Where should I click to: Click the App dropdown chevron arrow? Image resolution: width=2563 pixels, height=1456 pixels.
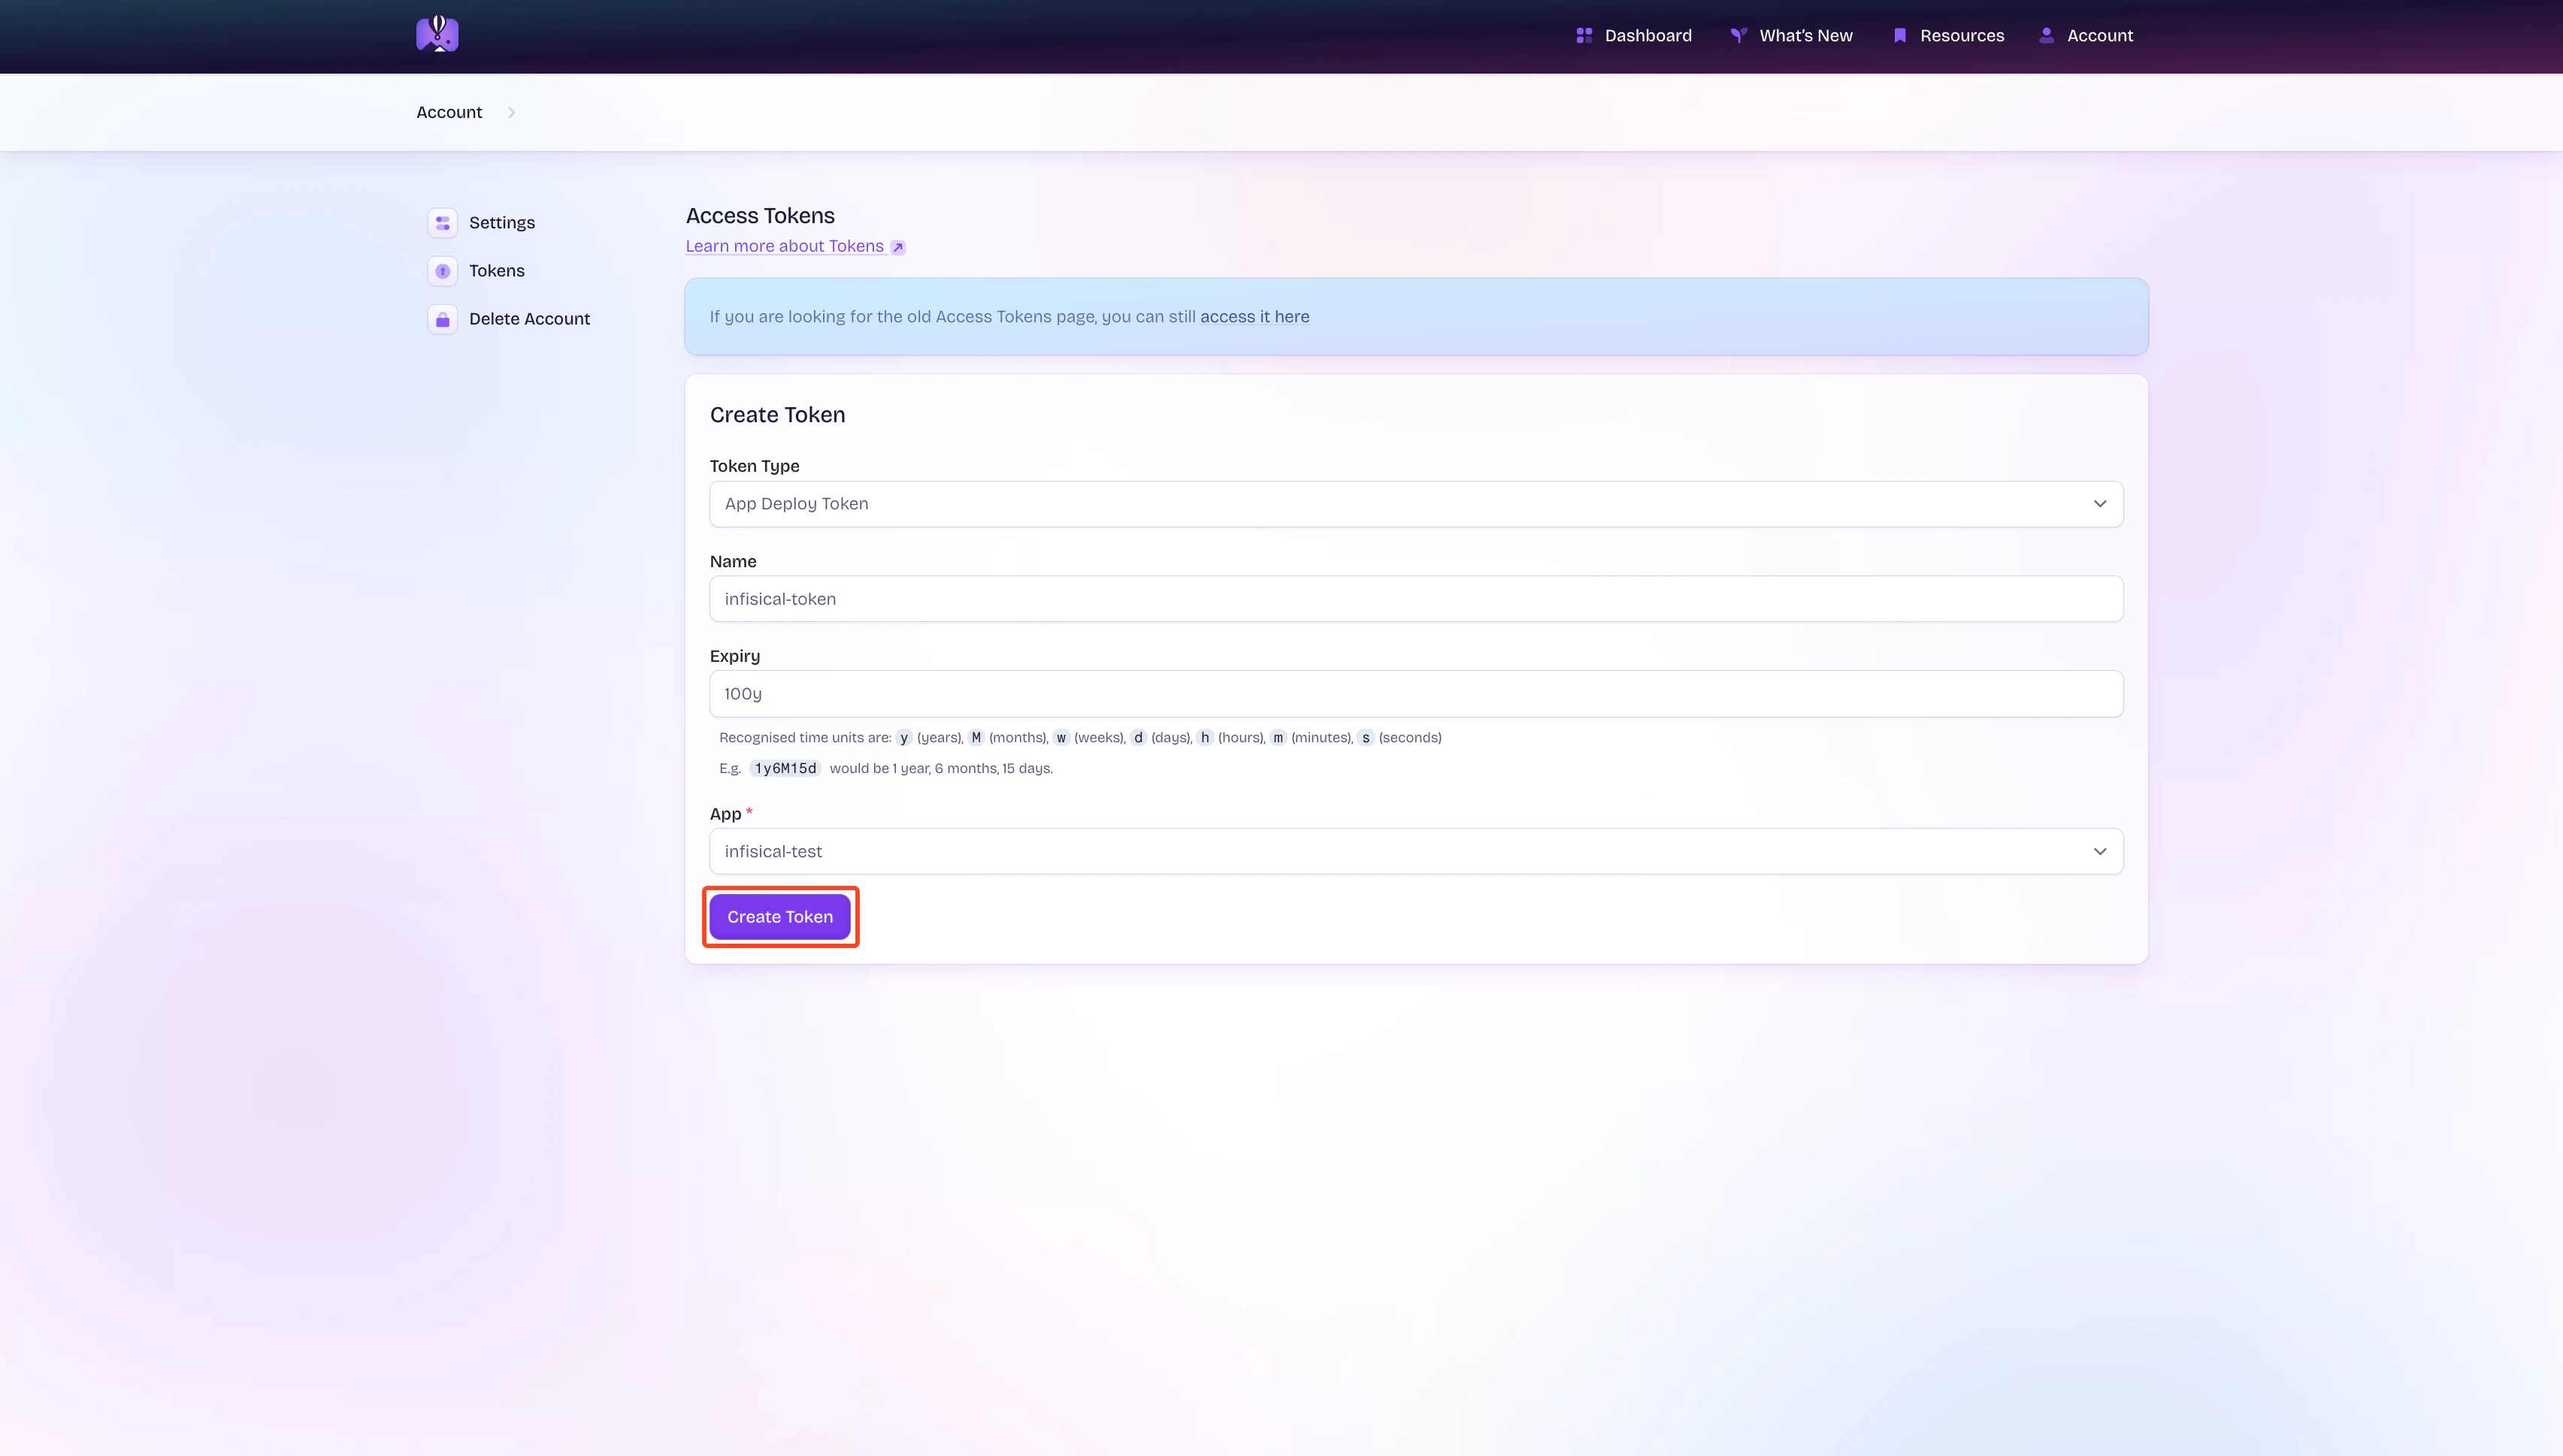(x=2100, y=851)
